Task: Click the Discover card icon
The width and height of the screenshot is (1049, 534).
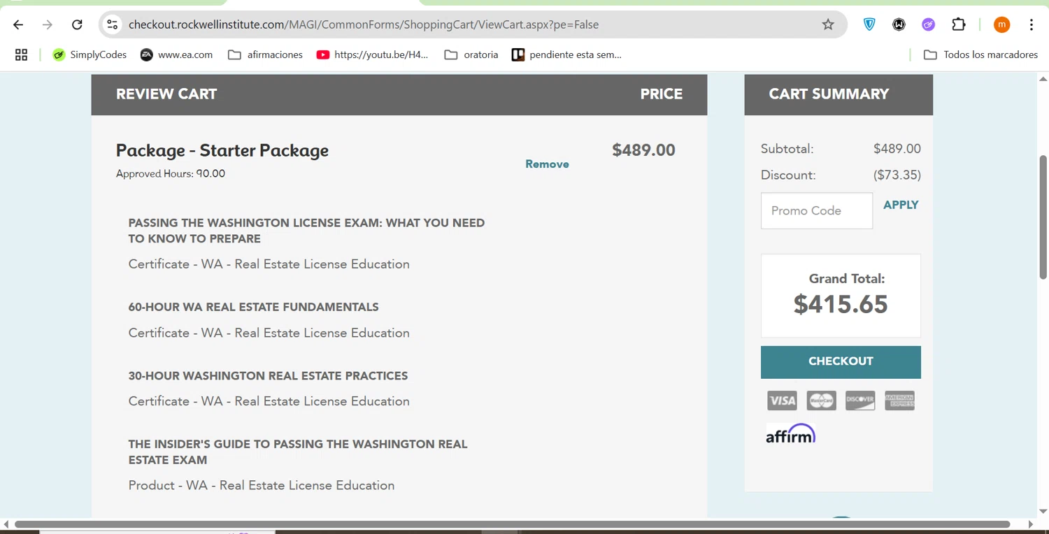Action: 860,400
